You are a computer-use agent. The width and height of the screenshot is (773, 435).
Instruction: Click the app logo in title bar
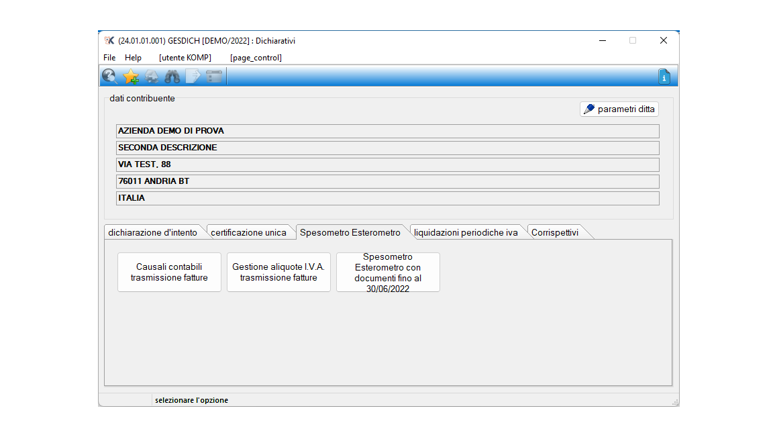(x=109, y=40)
